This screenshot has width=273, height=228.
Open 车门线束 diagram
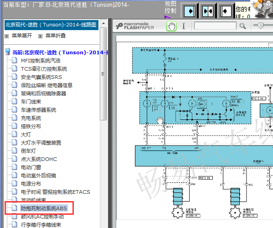31,102
